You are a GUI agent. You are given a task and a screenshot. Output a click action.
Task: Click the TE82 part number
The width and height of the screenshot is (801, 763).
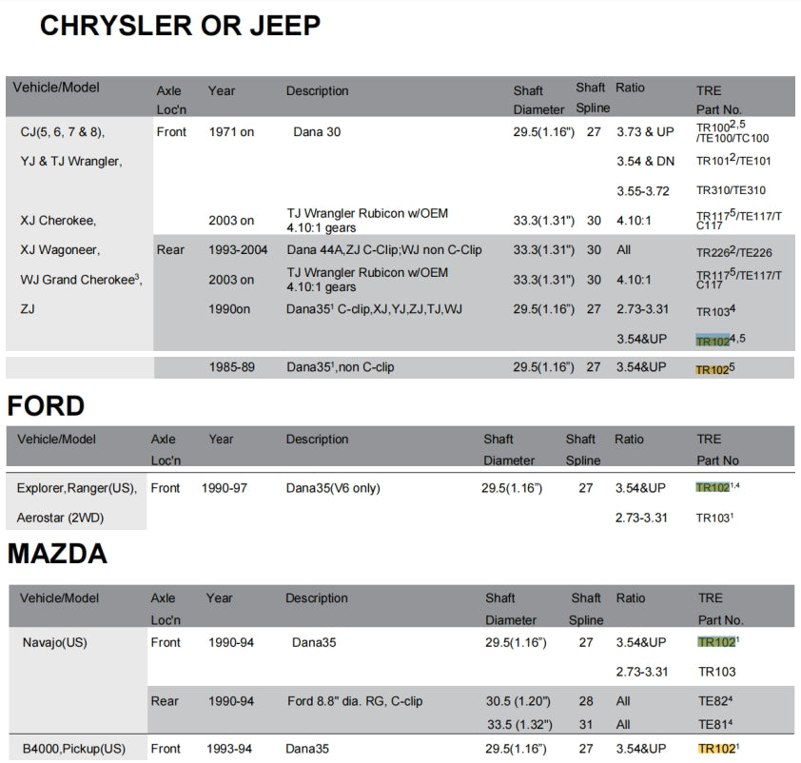coord(713,701)
